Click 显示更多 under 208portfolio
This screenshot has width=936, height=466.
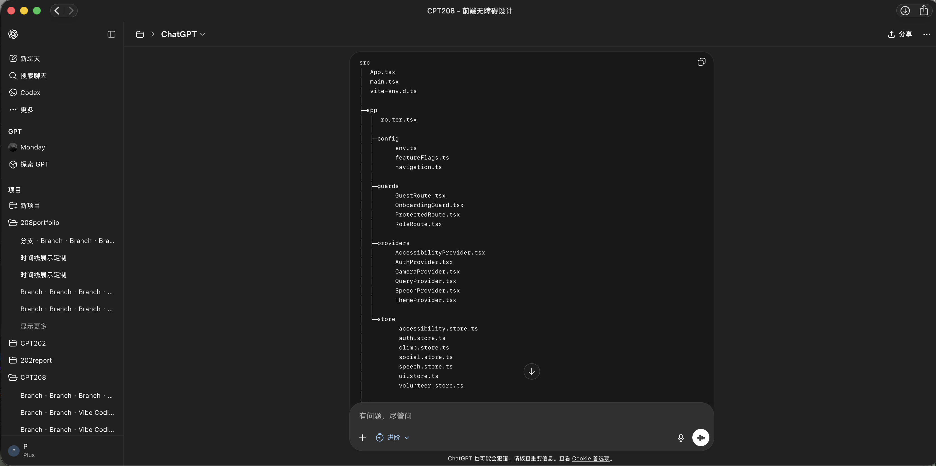(x=34, y=326)
